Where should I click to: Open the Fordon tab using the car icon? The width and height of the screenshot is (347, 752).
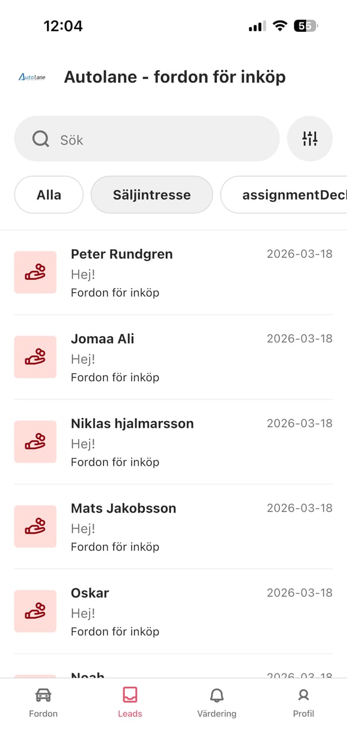tap(43, 695)
